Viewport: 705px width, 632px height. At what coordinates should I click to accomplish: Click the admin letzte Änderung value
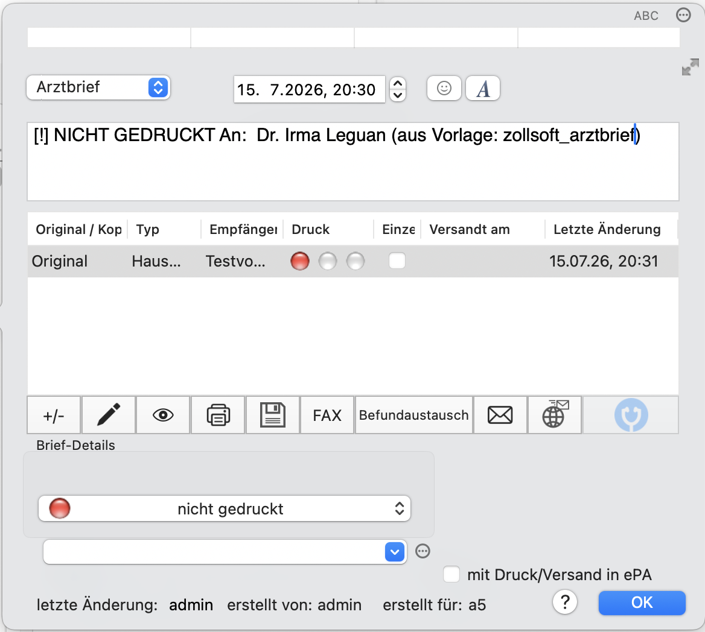(x=191, y=605)
